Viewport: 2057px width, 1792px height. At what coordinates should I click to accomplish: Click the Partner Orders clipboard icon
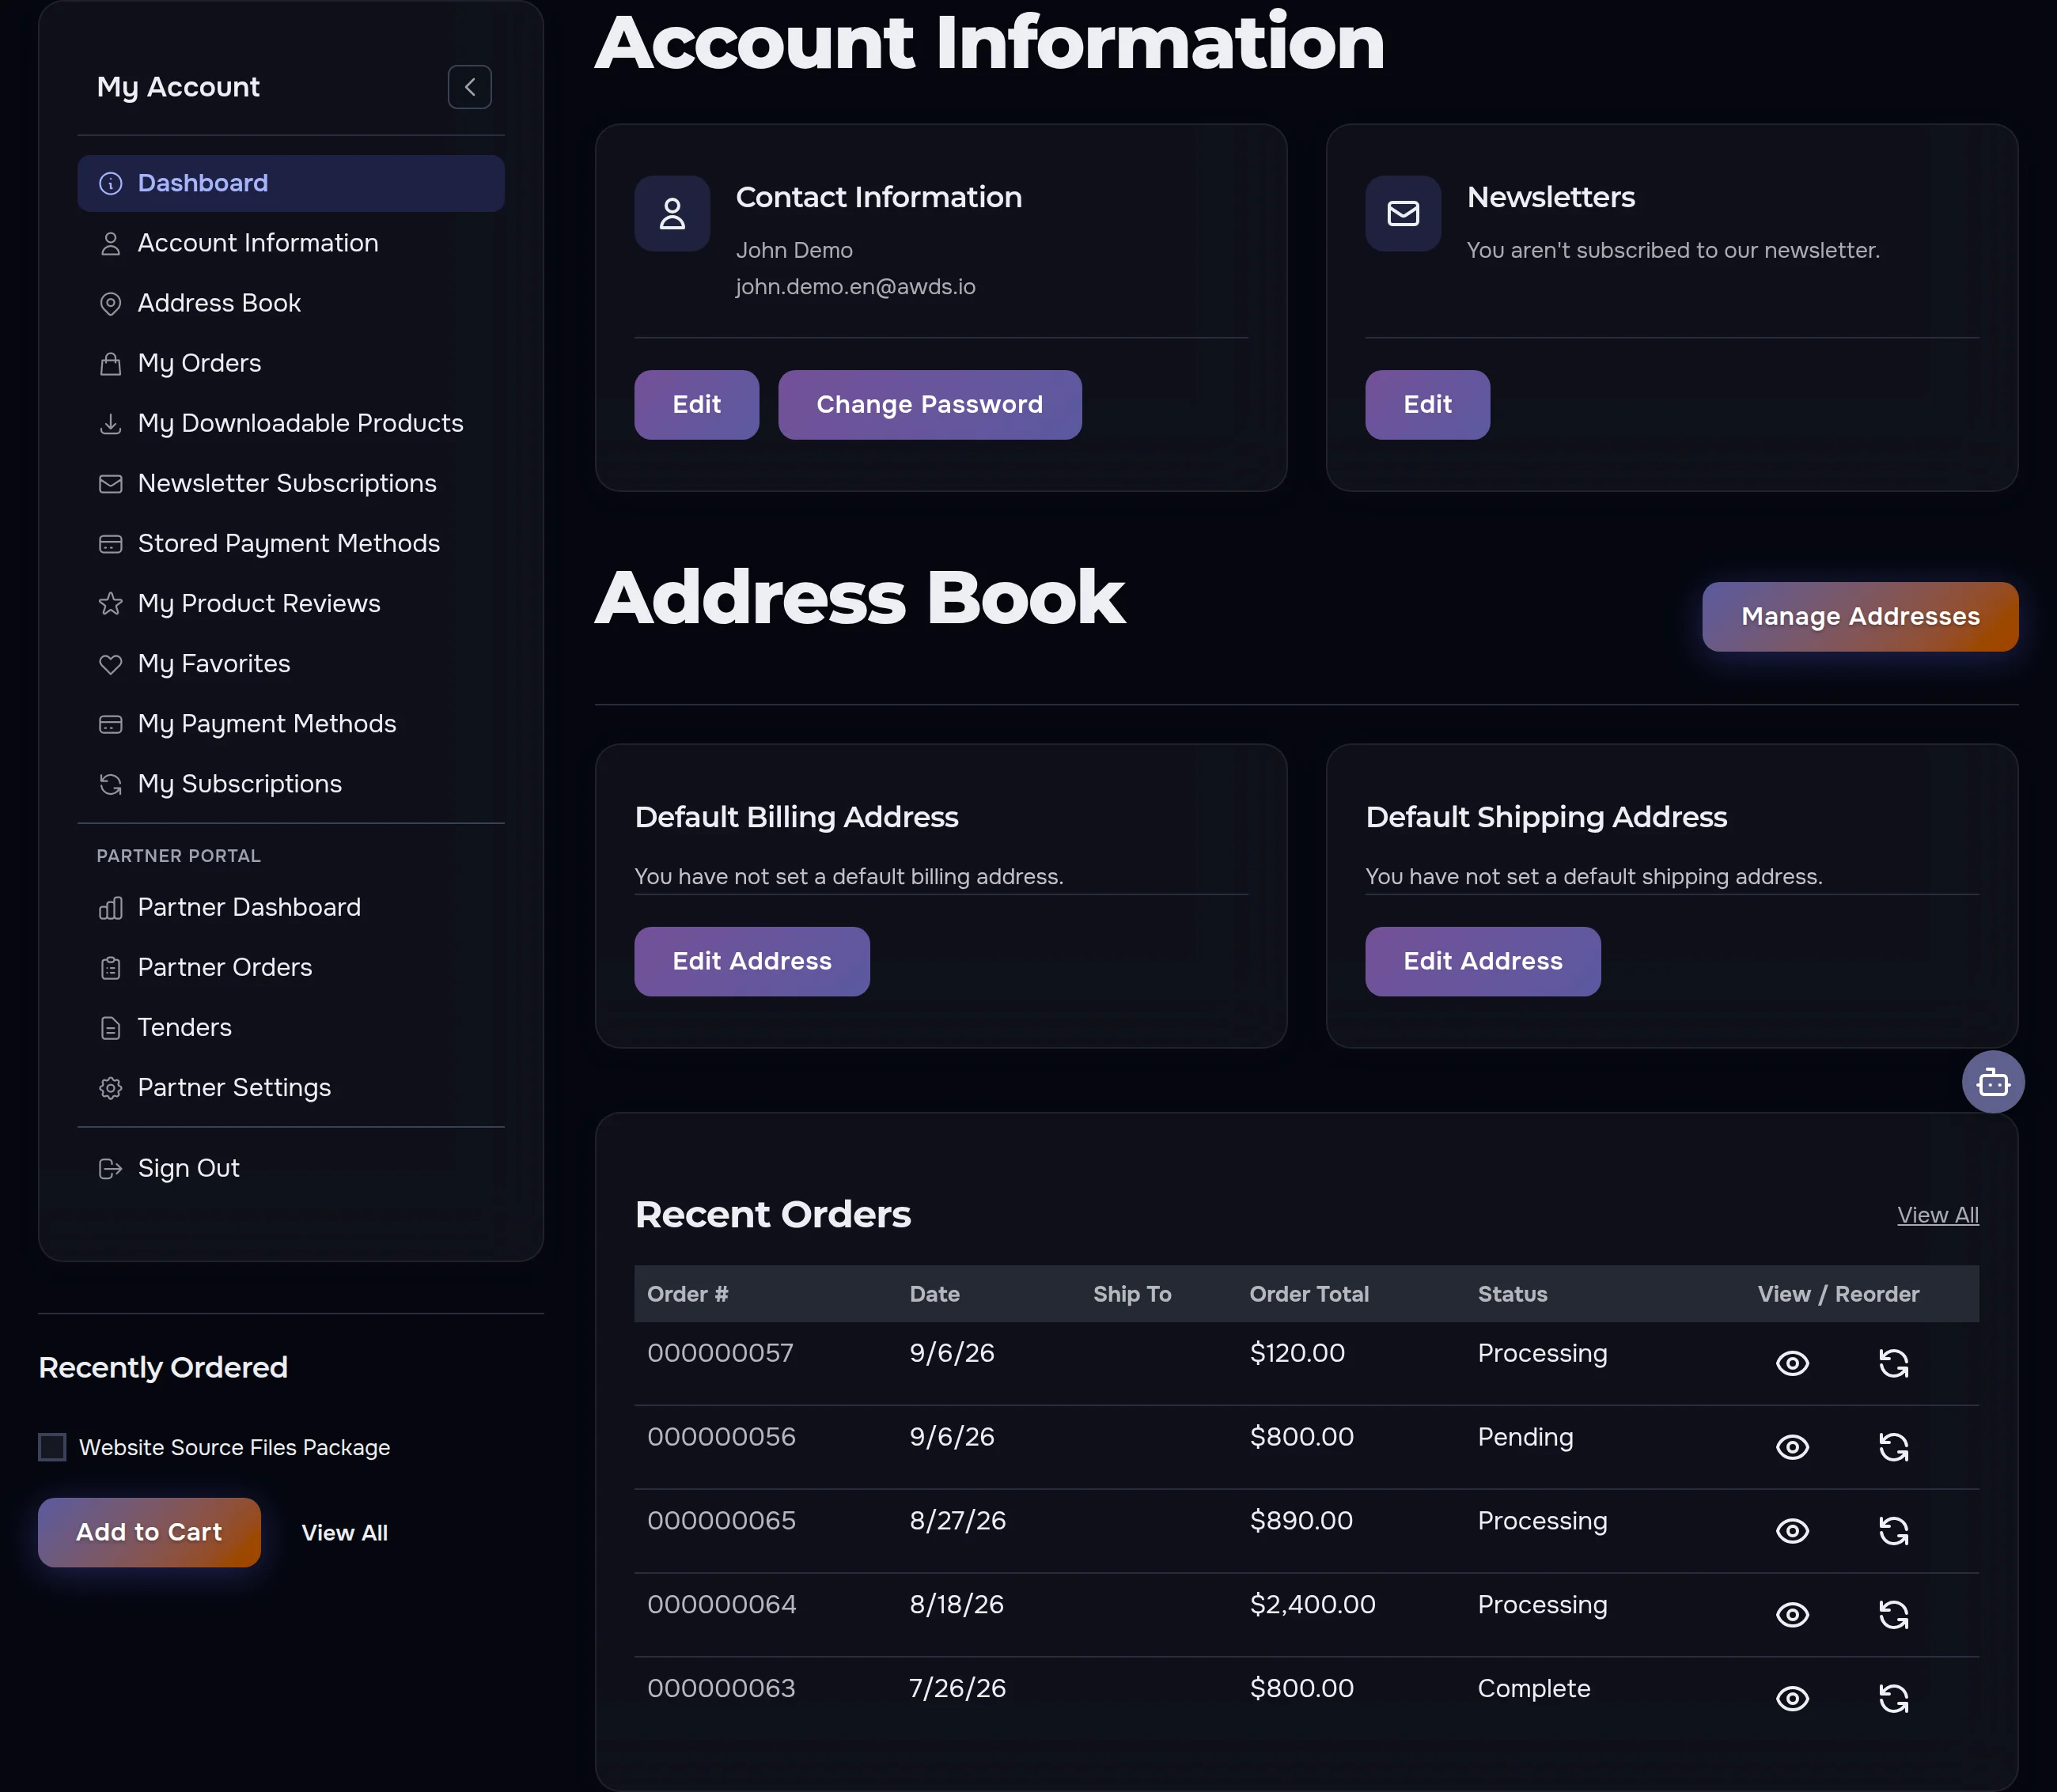[x=111, y=968]
